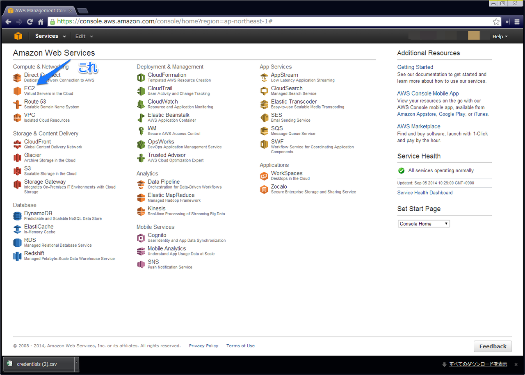Click the CloudTrail icon

141,91
